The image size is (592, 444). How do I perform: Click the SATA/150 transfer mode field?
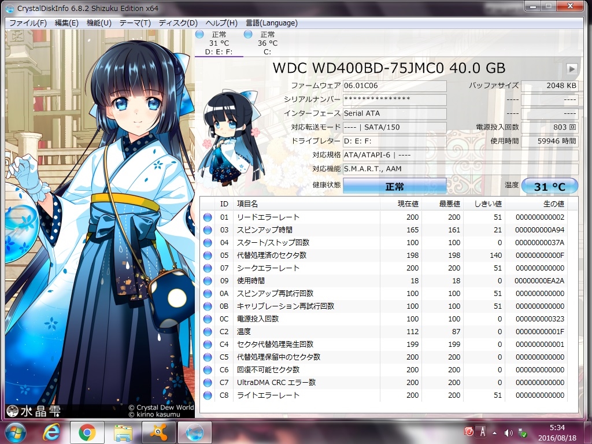coord(394,127)
